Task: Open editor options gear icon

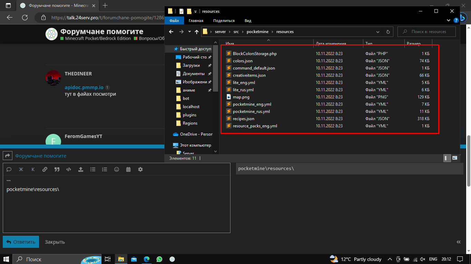Action: [x=140, y=169]
